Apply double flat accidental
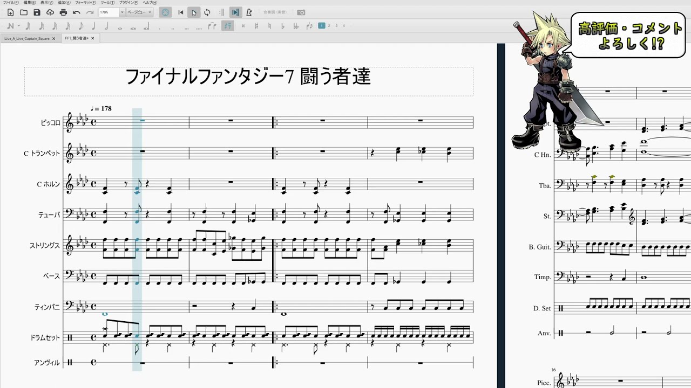The image size is (691, 388). [x=296, y=26]
